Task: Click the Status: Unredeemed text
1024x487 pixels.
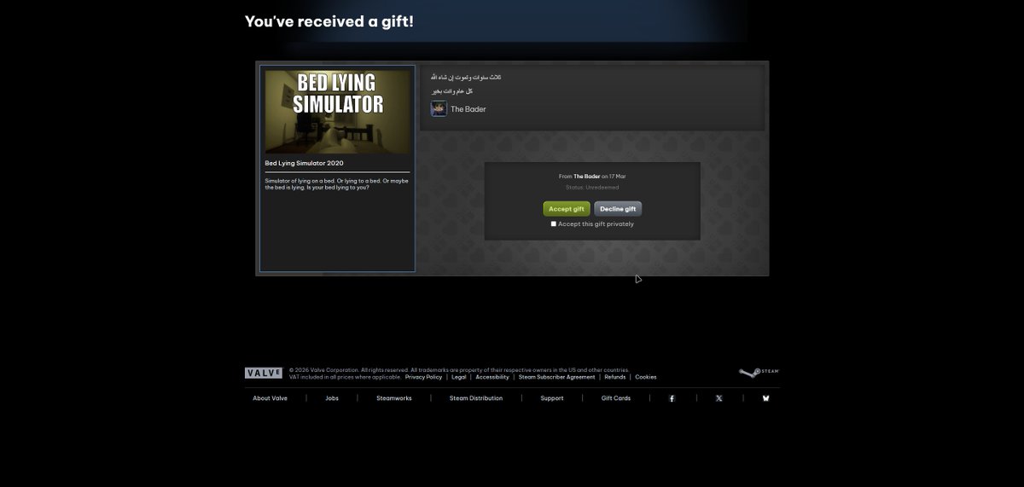Action: click(x=592, y=188)
